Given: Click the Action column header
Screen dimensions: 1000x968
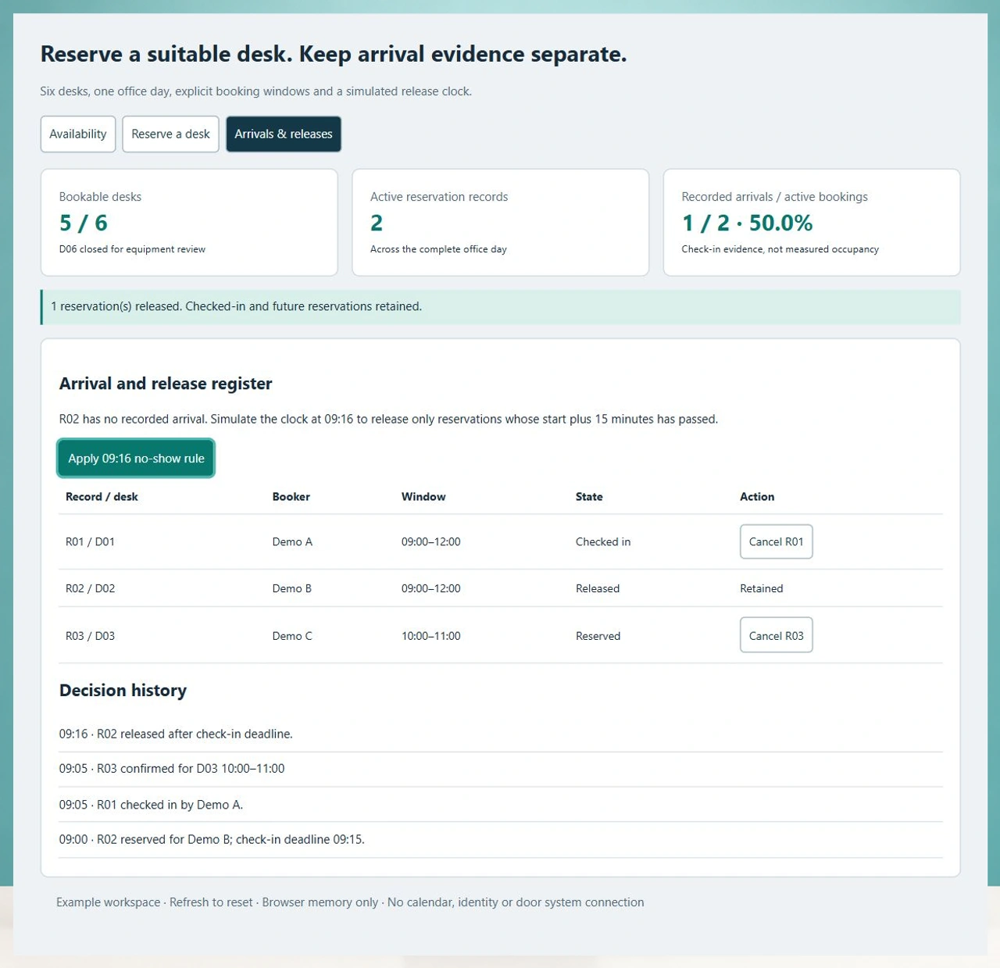Looking at the screenshot, I should 757,497.
